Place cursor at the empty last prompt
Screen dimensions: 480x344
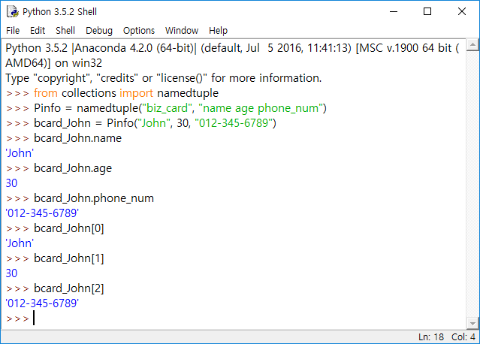coord(35,318)
